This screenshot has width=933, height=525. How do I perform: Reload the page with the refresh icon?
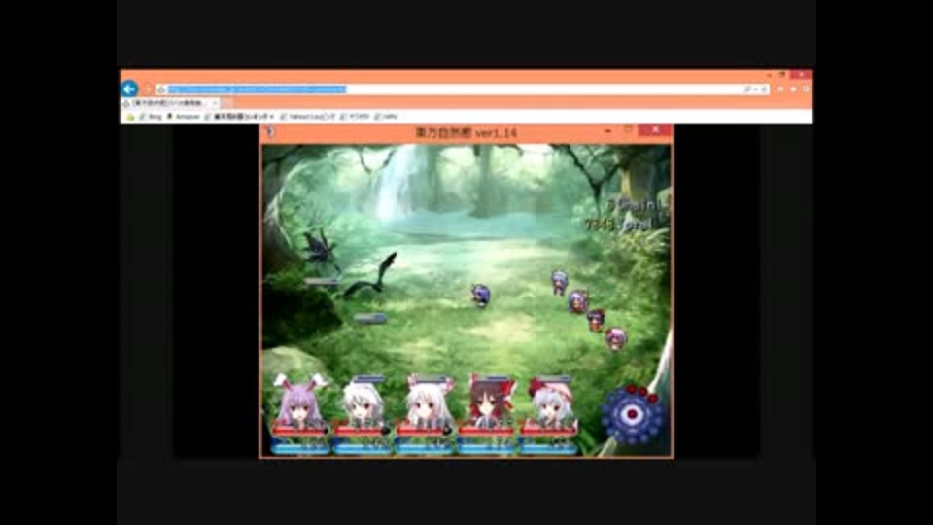[x=764, y=89]
